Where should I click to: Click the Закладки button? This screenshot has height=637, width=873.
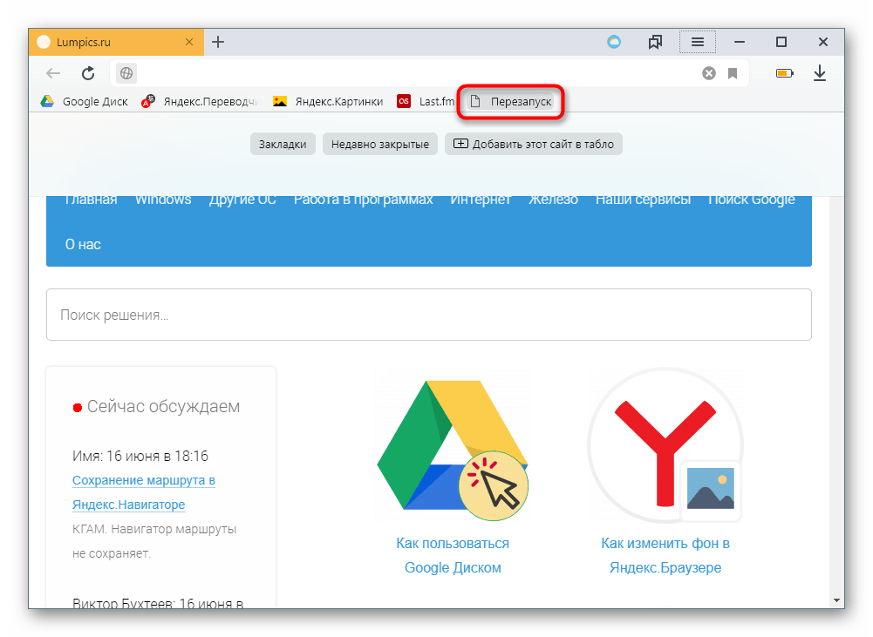[283, 145]
